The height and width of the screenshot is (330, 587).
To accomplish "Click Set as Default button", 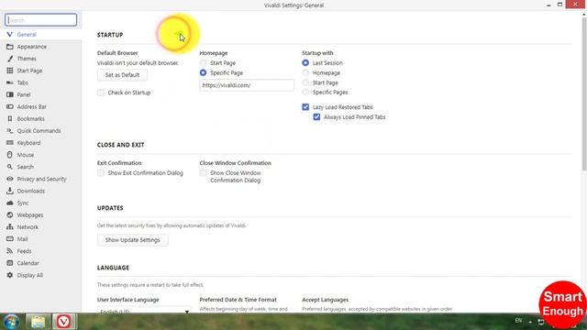I will click(122, 75).
